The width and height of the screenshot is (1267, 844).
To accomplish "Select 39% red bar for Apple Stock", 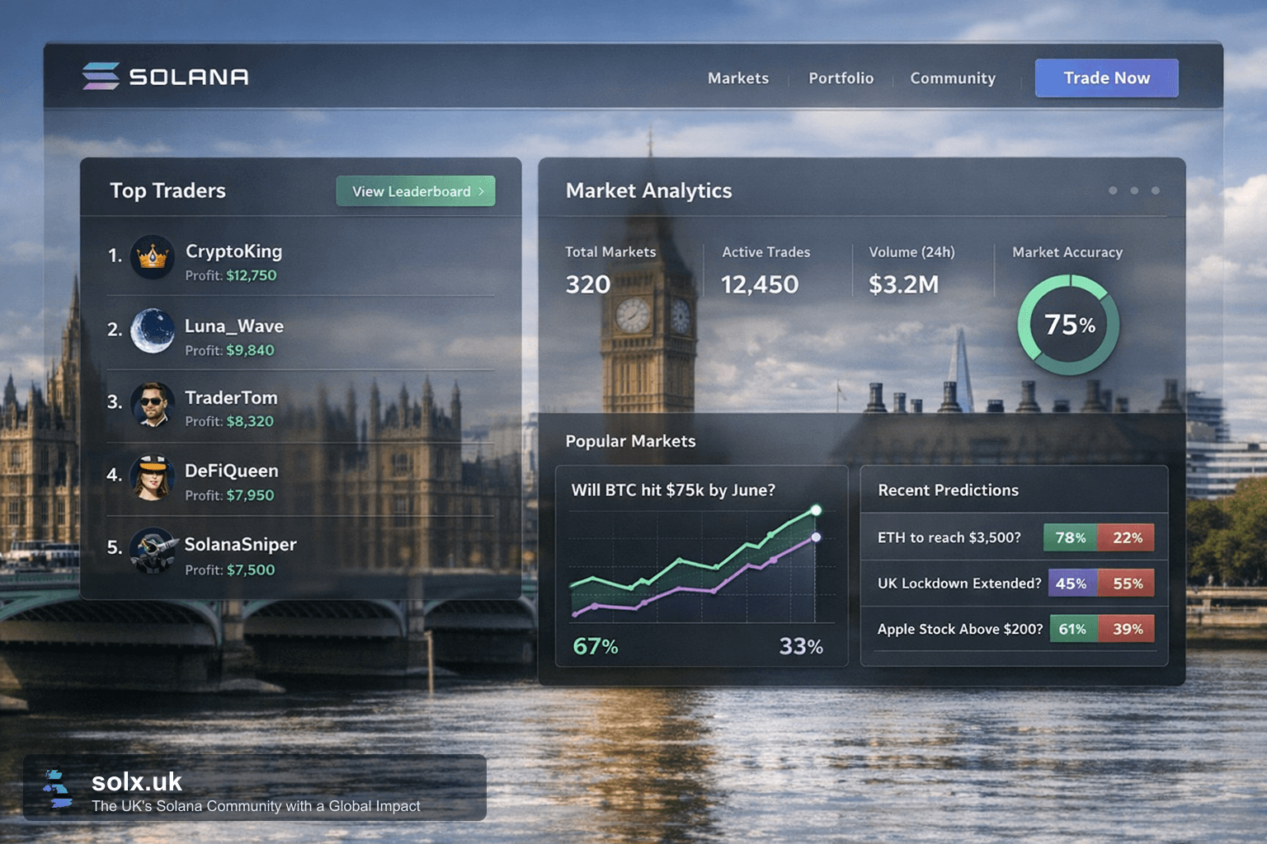I will (x=1126, y=629).
